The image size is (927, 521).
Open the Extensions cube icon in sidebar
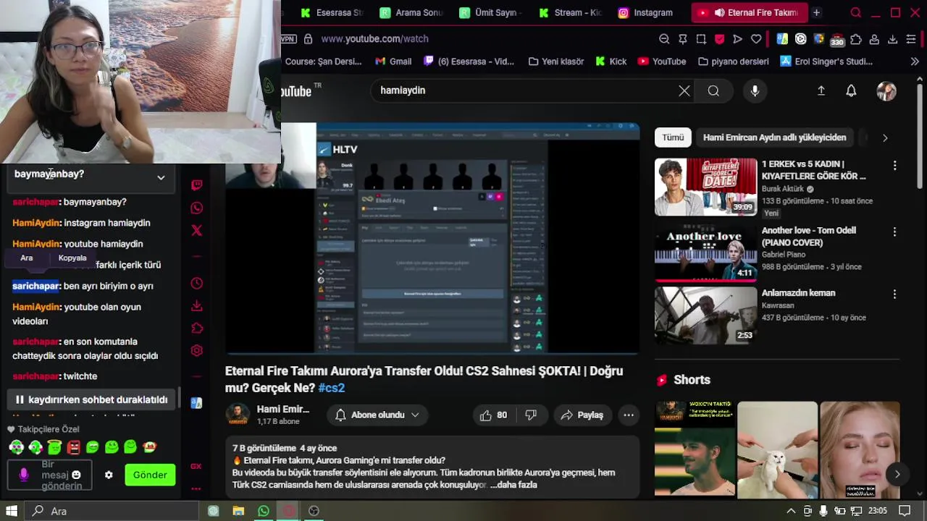click(x=196, y=329)
